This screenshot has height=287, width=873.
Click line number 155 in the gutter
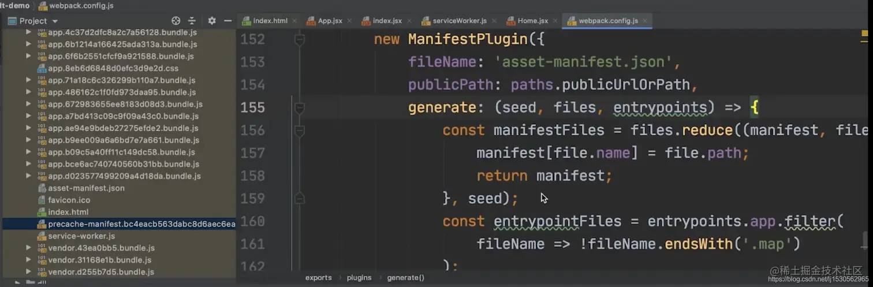coord(252,108)
